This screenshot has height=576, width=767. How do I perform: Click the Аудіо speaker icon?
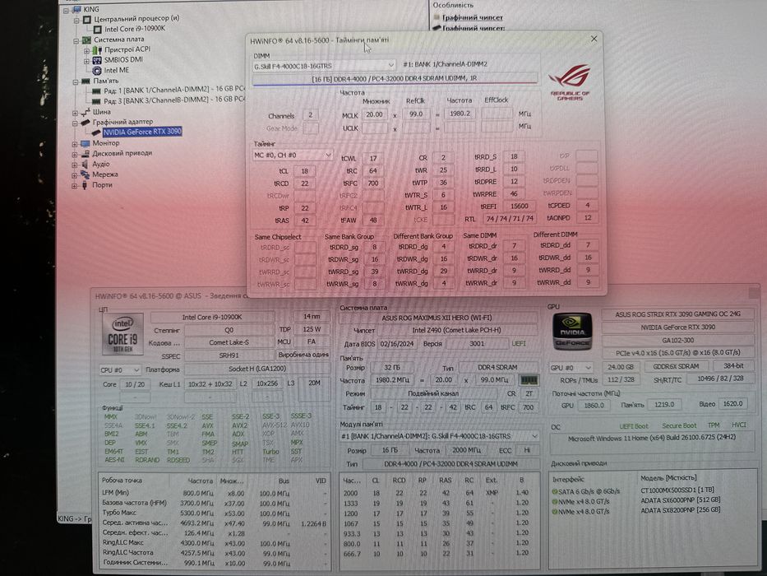tap(85, 165)
